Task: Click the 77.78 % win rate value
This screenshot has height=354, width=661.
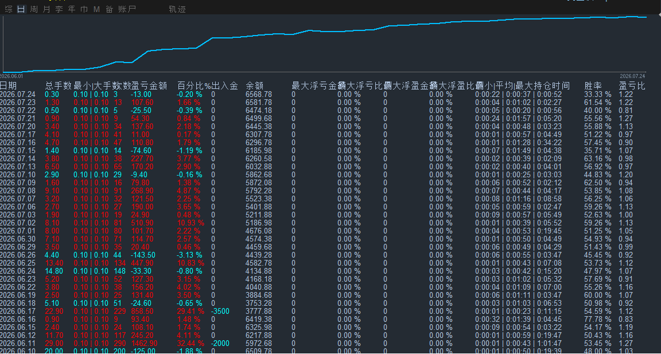Action: coord(598,319)
